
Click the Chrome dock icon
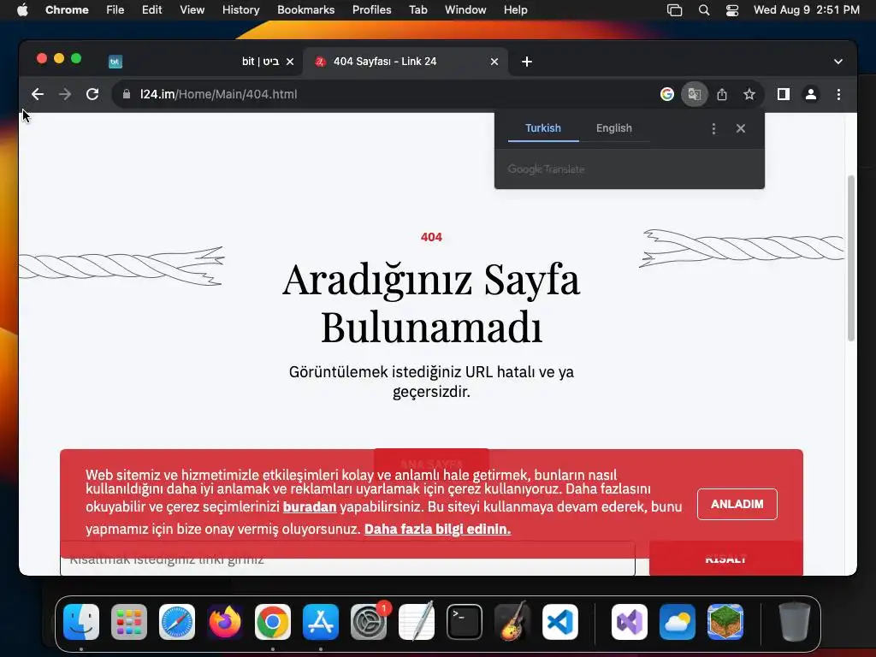[273, 622]
